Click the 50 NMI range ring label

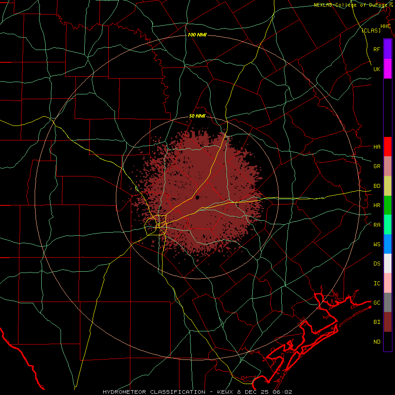(x=197, y=116)
